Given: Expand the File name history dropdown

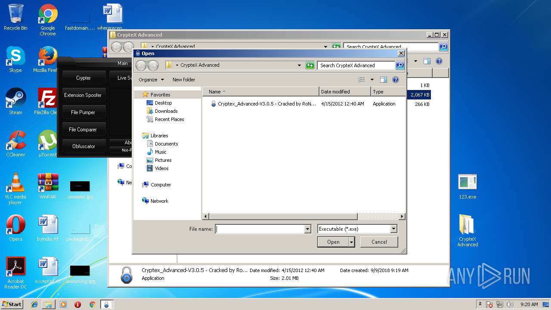Looking at the screenshot, I should (x=307, y=229).
